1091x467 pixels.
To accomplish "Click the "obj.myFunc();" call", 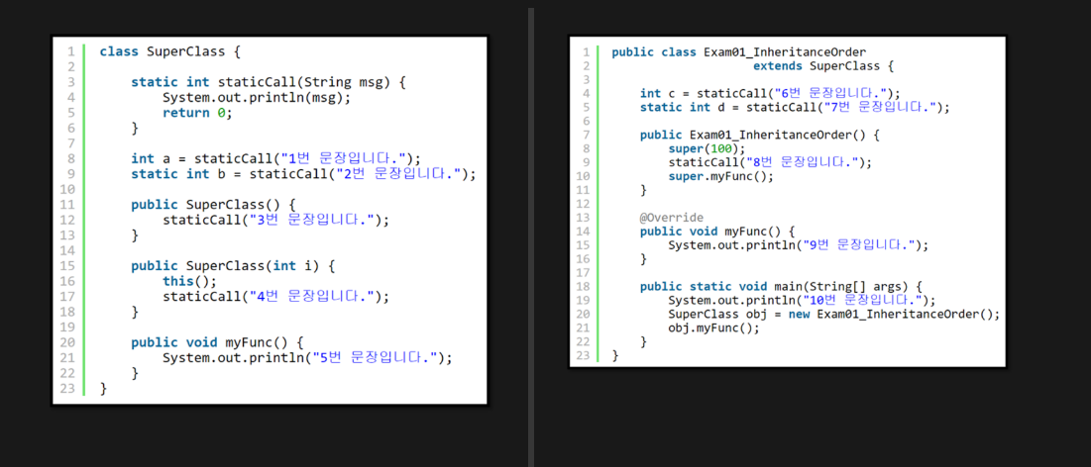I will (713, 328).
